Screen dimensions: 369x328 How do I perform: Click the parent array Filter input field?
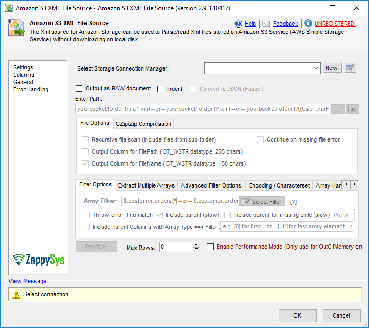[x=287, y=227]
